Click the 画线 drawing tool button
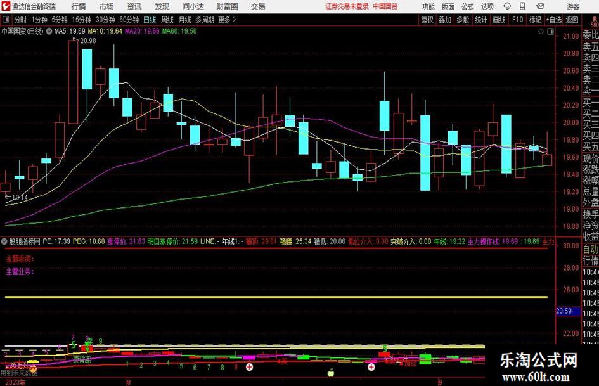 tap(499, 20)
